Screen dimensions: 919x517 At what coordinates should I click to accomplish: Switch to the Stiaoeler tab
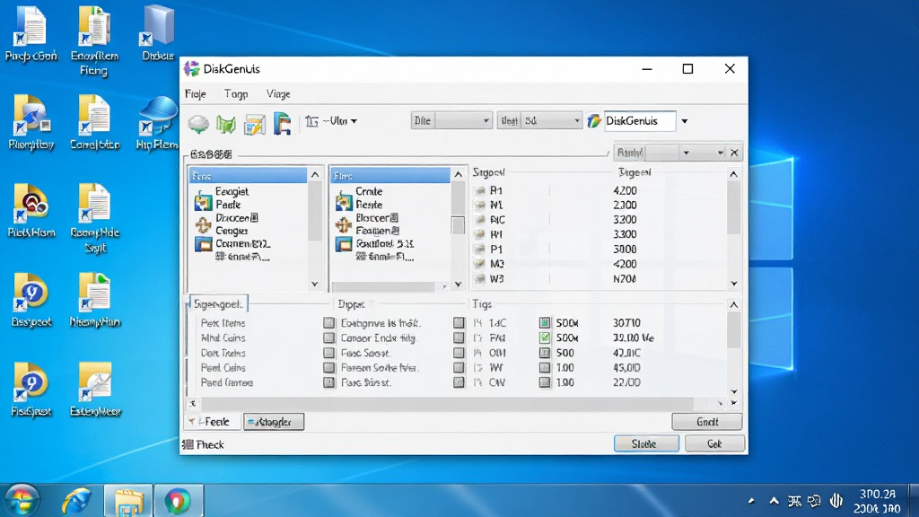click(x=274, y=422)
